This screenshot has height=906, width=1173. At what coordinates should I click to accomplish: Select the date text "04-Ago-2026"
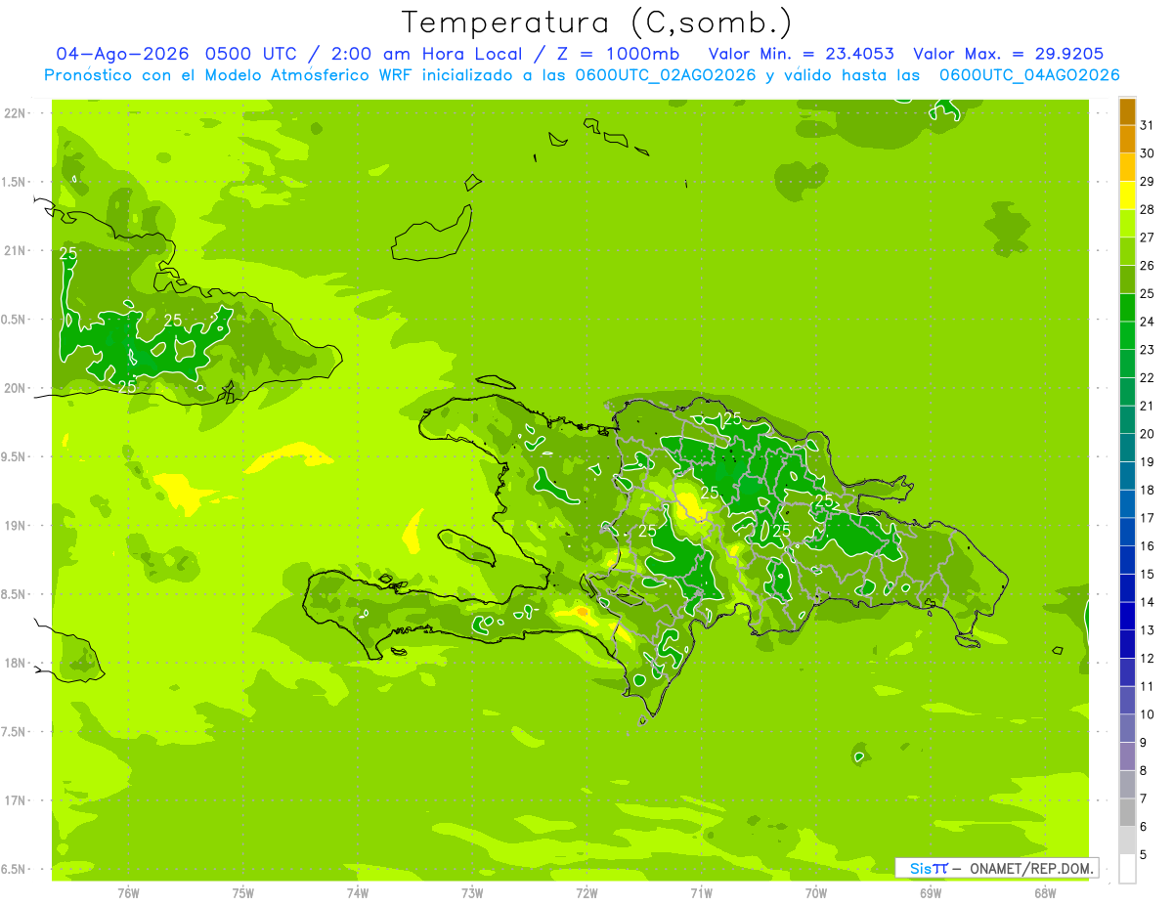click(x=124, y=54)
